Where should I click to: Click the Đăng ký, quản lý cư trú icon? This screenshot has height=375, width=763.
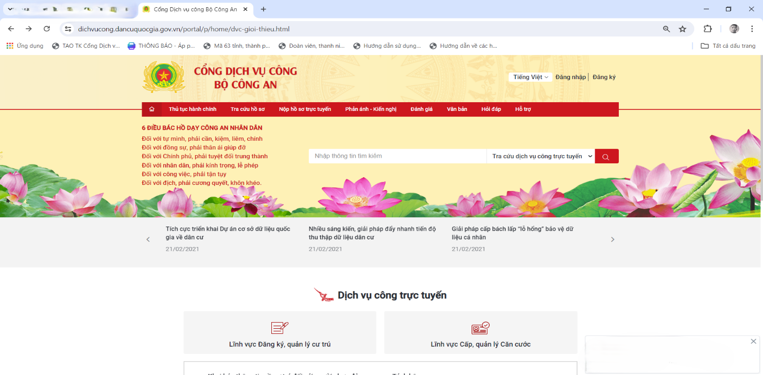tap(280, 328)
